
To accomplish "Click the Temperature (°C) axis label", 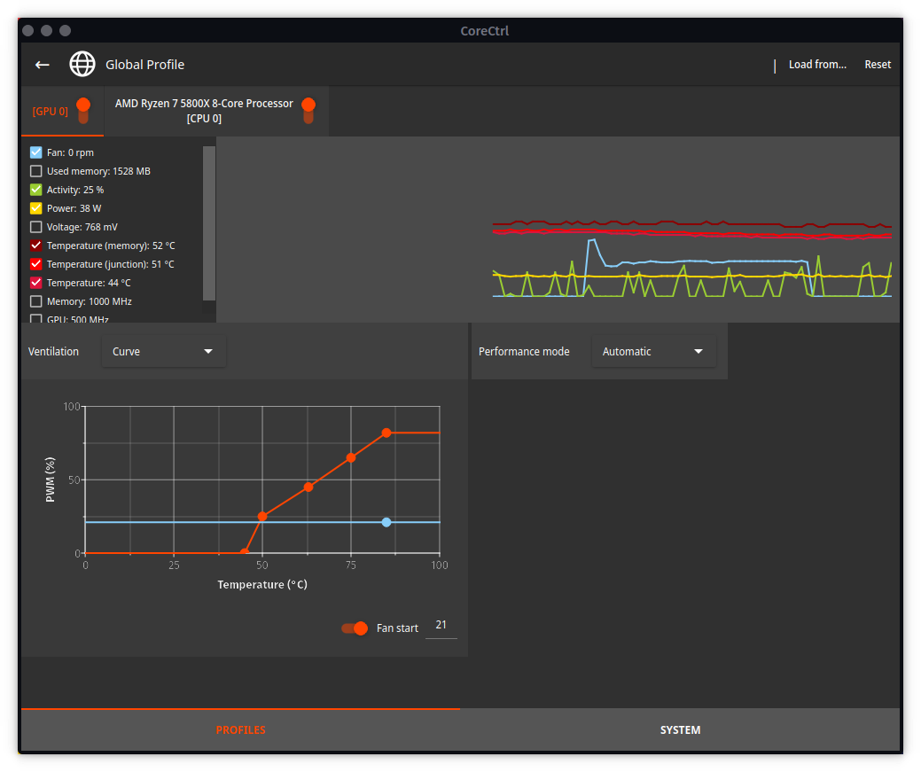I will tap(262, 585).
